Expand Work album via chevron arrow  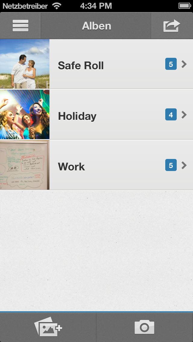[184, 165]
